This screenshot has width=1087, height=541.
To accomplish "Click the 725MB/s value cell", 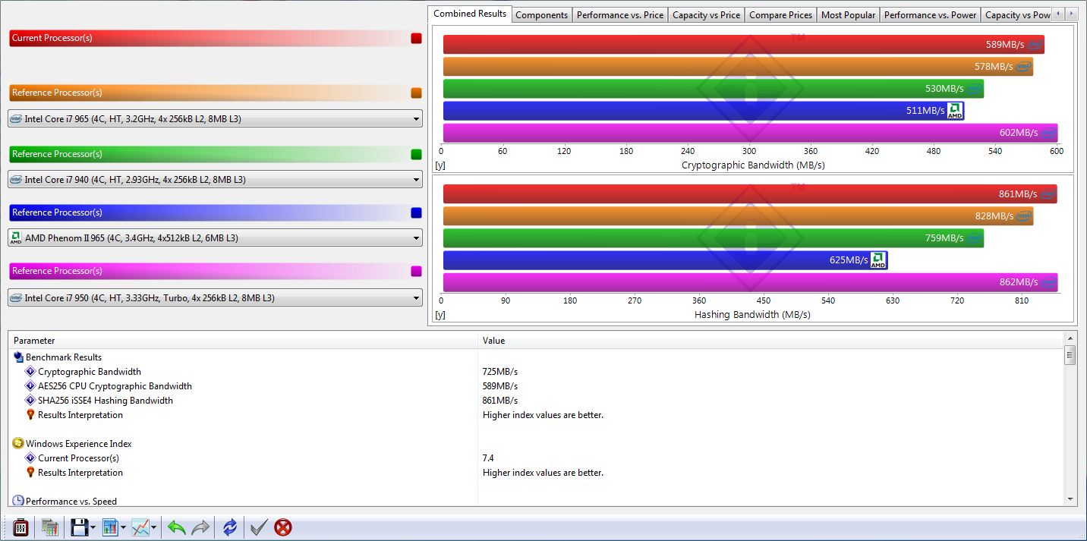I will [x=500, y=372].
